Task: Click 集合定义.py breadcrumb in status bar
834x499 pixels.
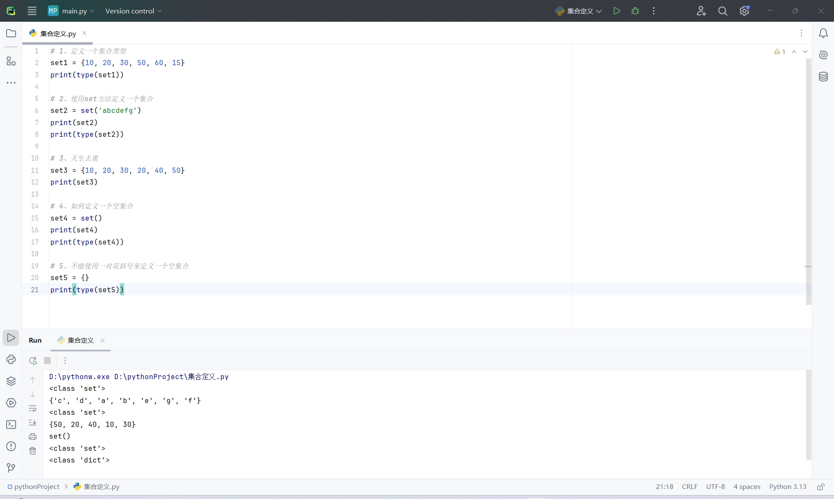Action: coord(96,487)
